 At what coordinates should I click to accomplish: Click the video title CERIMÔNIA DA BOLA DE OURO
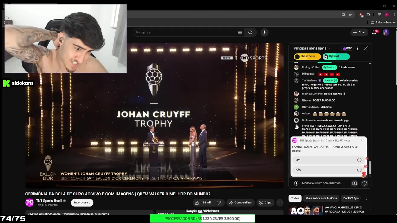pyautogui.click(x=118, y=194)
